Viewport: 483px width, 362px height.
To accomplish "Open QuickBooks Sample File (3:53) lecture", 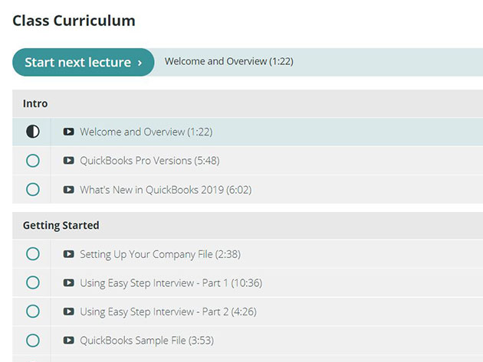I will click(x=147, y=341).
